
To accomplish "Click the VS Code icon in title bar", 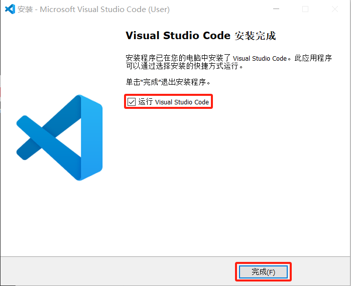I will click(x=10, y=9).
